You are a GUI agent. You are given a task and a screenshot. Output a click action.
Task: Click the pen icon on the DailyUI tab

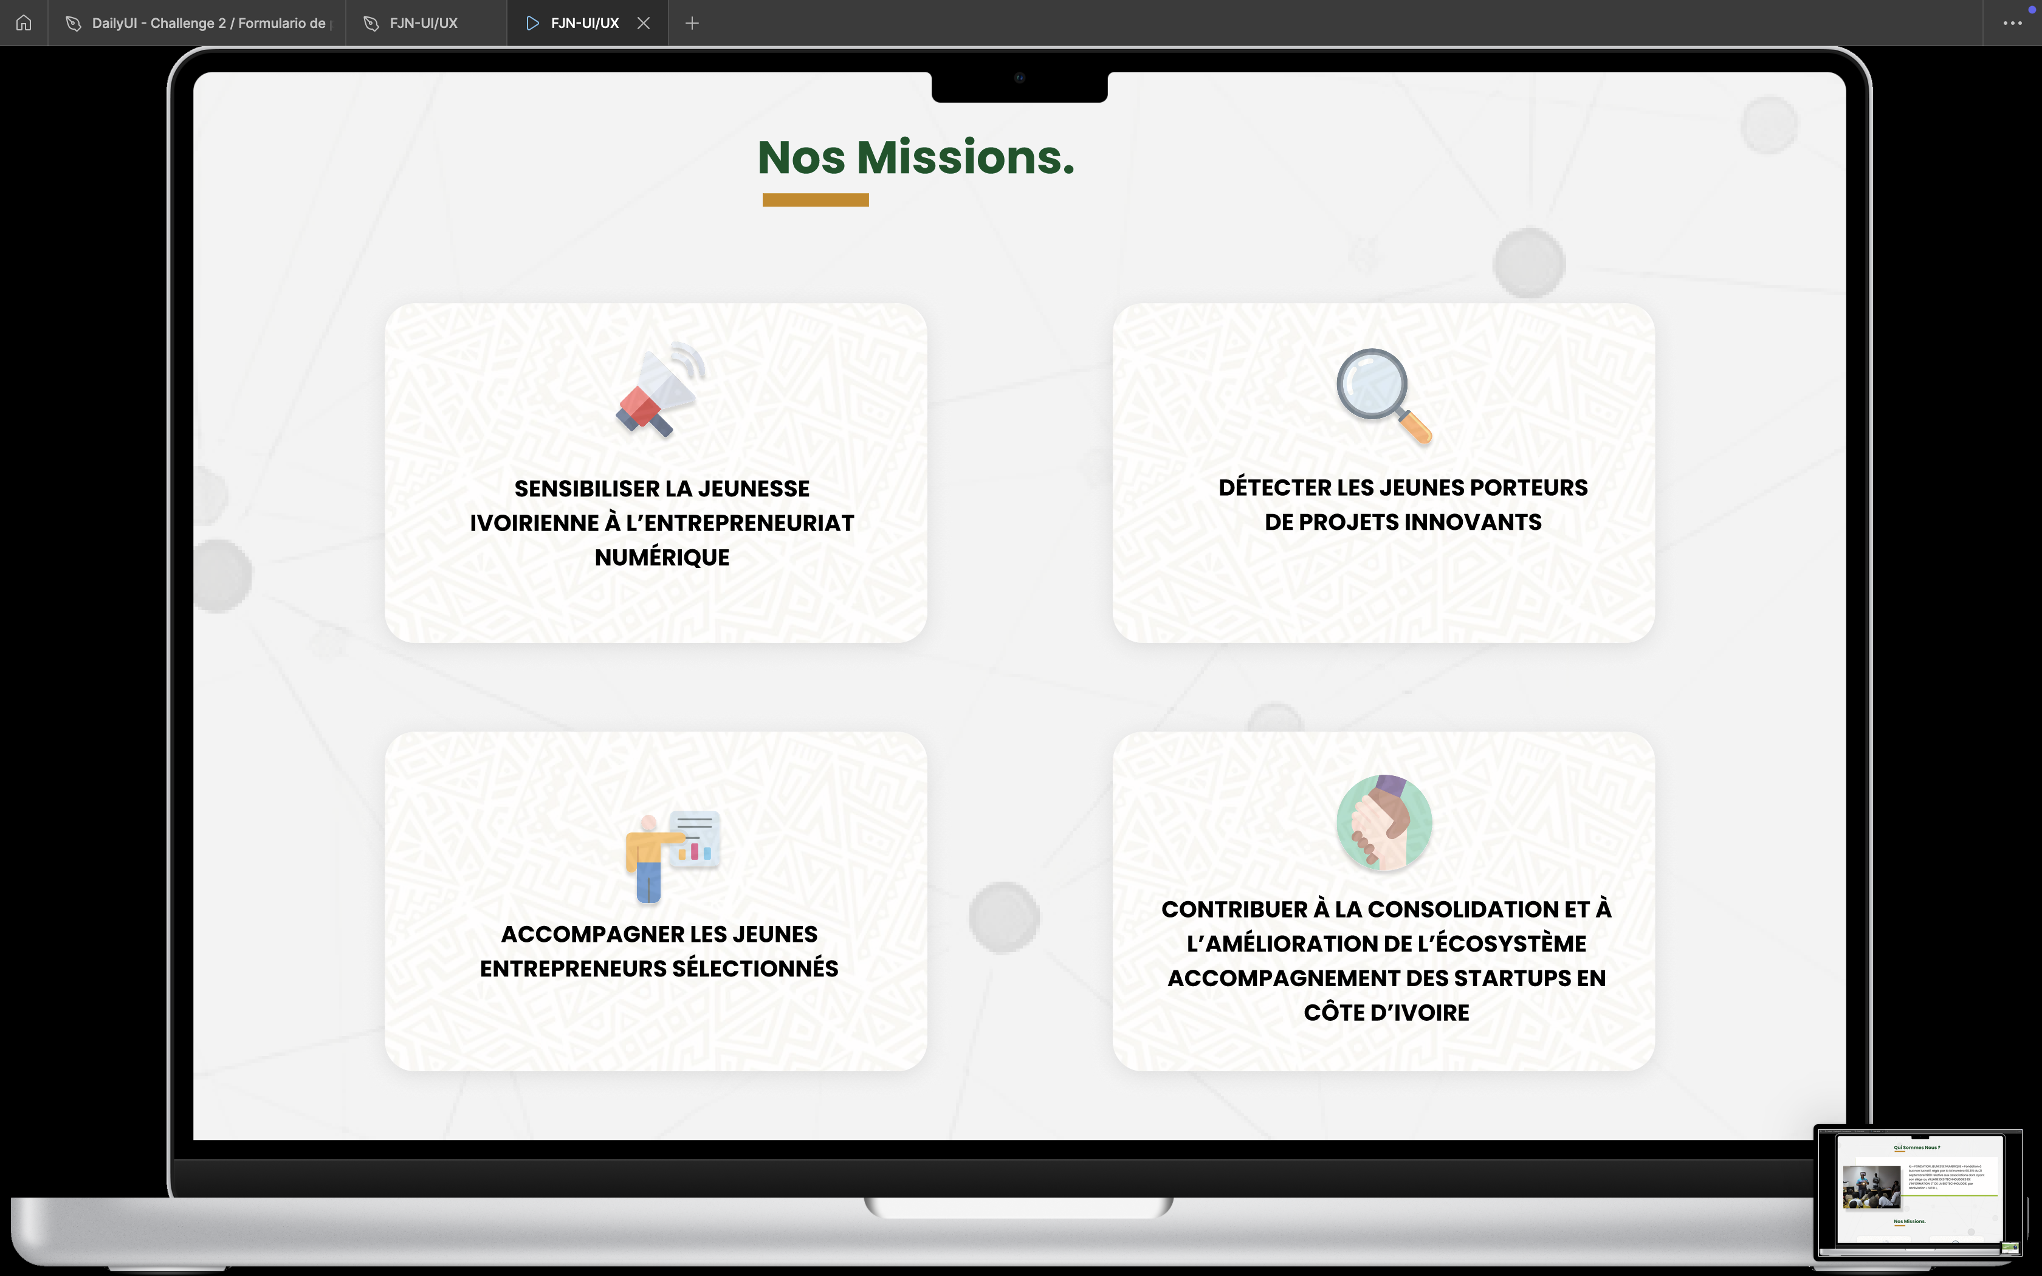74,23
